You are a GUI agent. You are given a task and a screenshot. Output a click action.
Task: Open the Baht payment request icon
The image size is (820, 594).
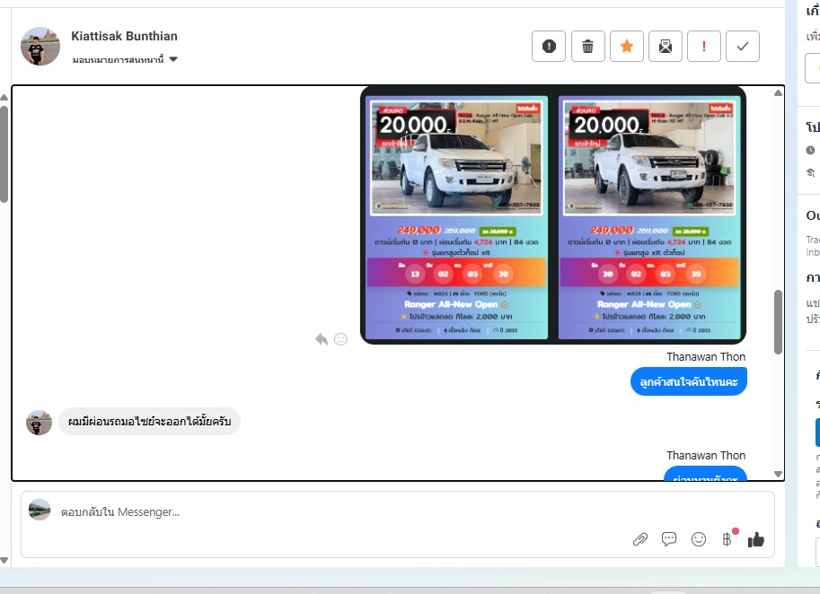(727, 539)
